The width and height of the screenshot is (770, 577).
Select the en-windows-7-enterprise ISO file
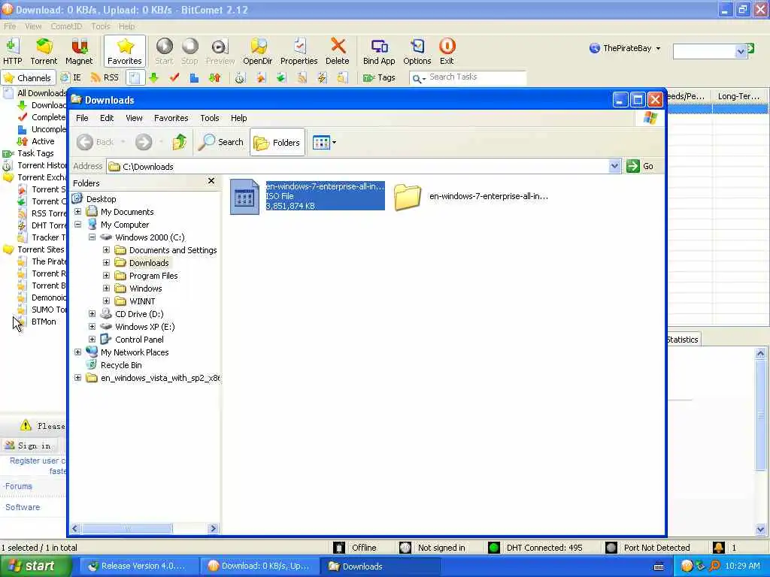pyautogui.click(x=308, y=196)
